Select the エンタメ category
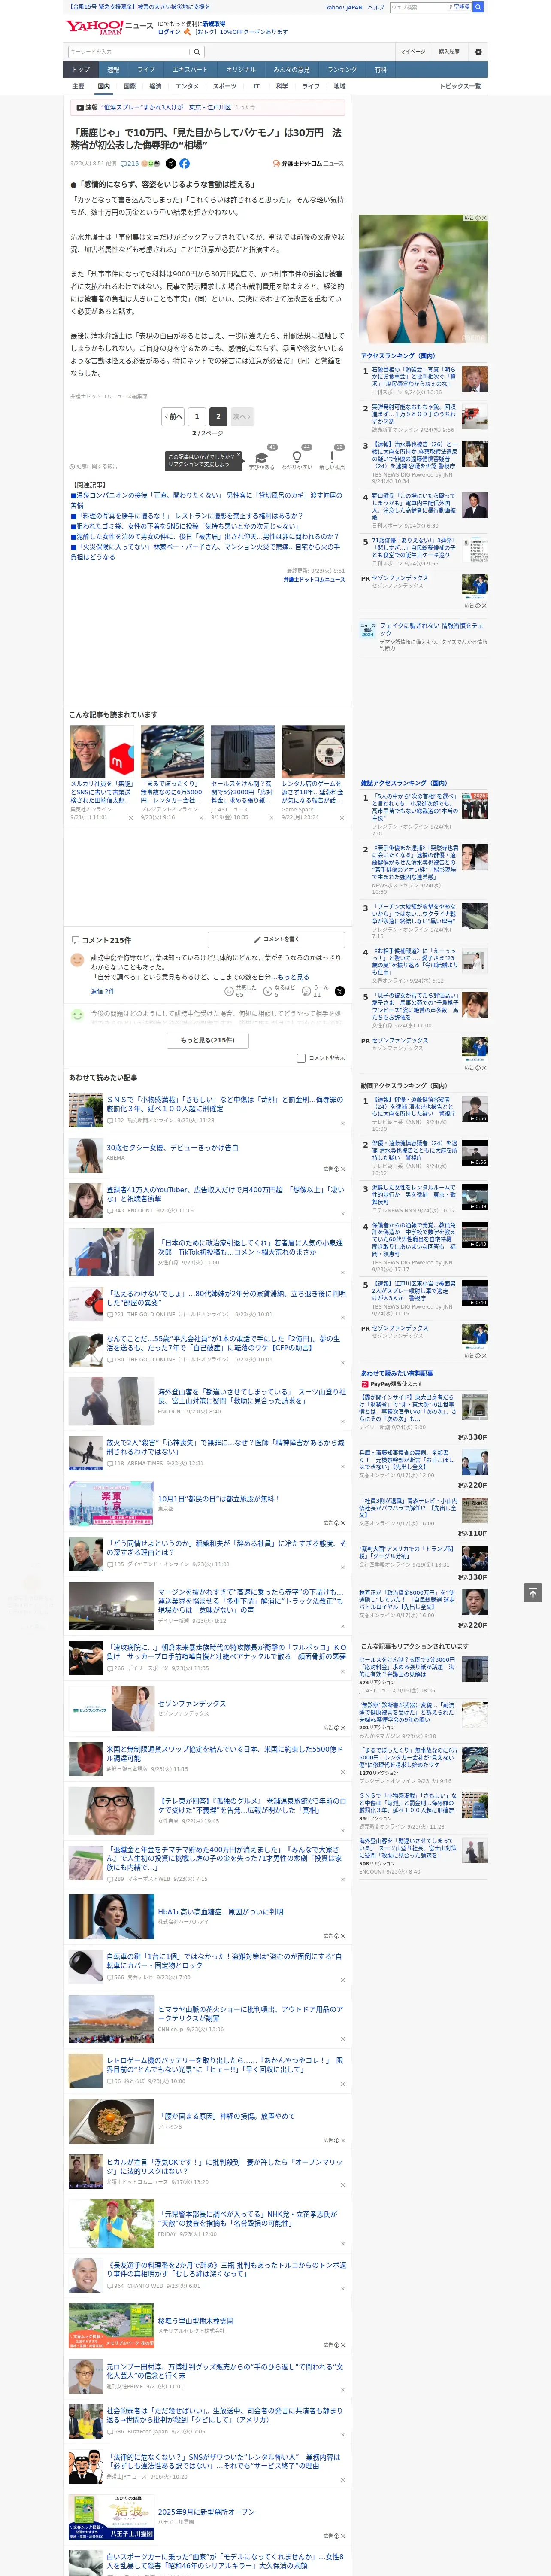 (187, 86)
